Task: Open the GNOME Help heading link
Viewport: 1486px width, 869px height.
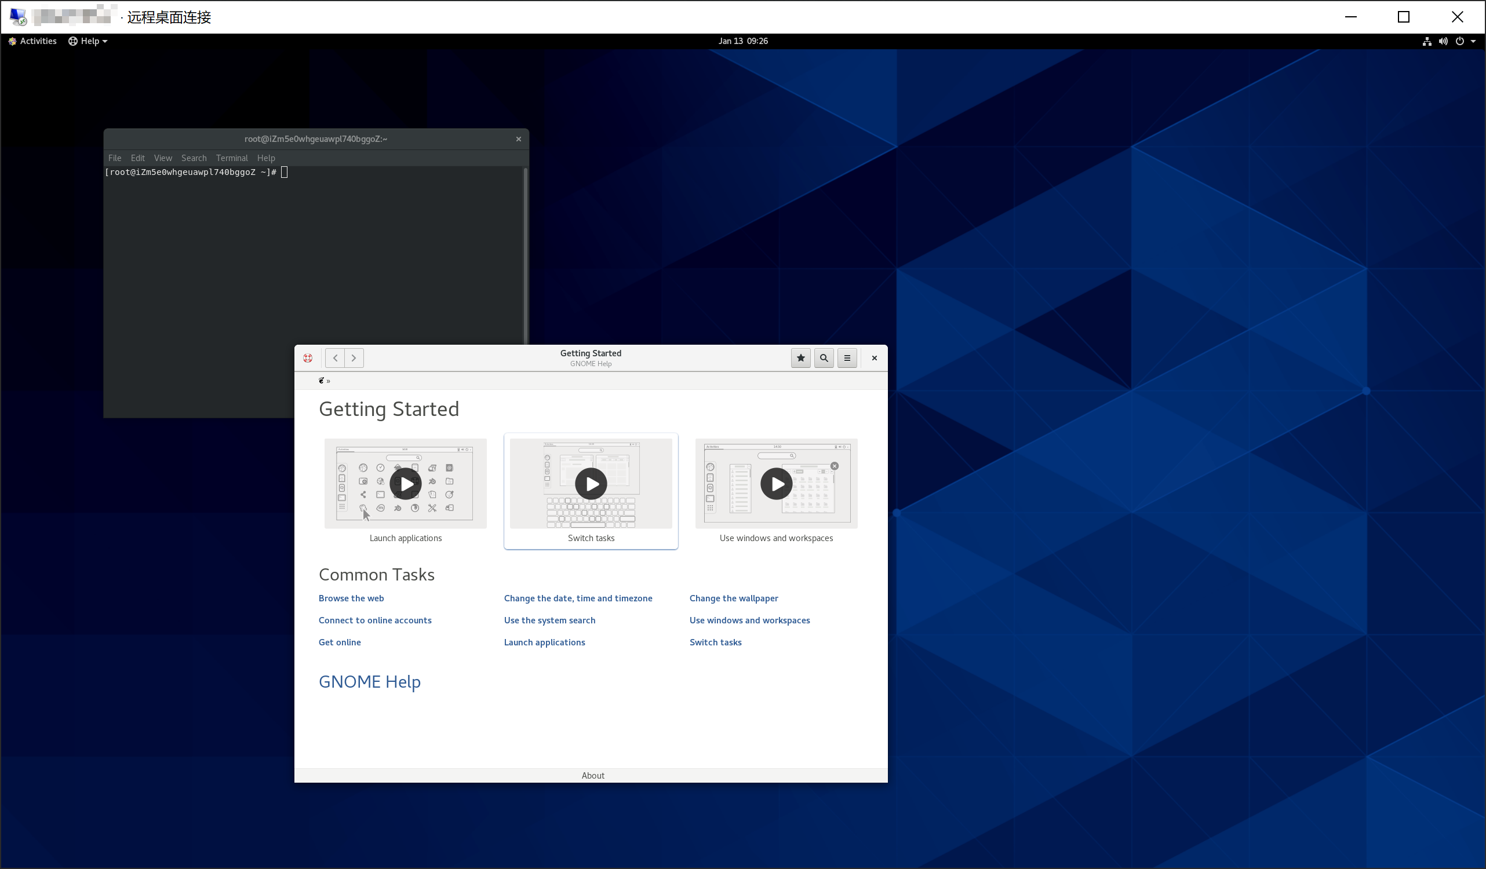Action: coord(370,681)
